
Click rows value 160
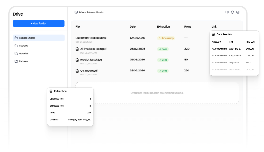point(187,71)
